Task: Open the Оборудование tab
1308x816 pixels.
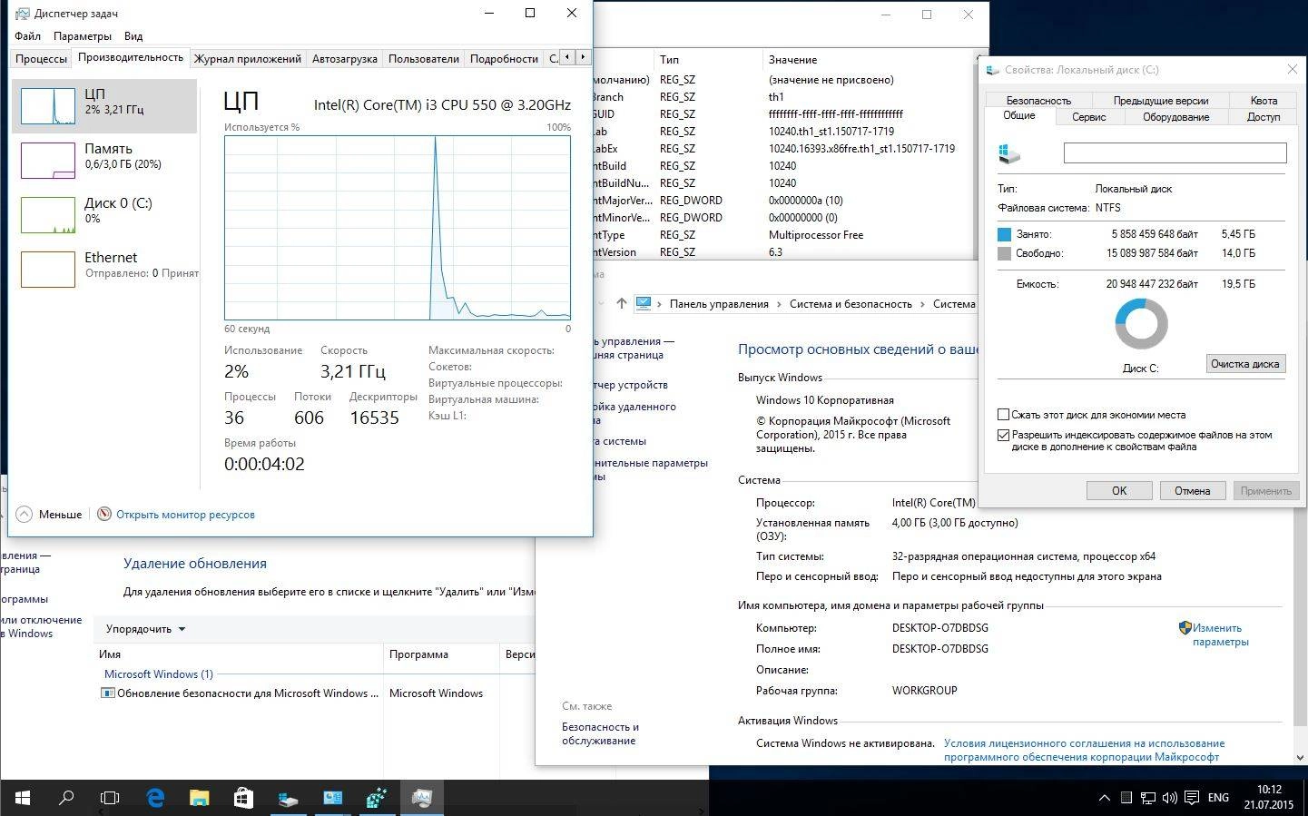Action: (1175, 117)
